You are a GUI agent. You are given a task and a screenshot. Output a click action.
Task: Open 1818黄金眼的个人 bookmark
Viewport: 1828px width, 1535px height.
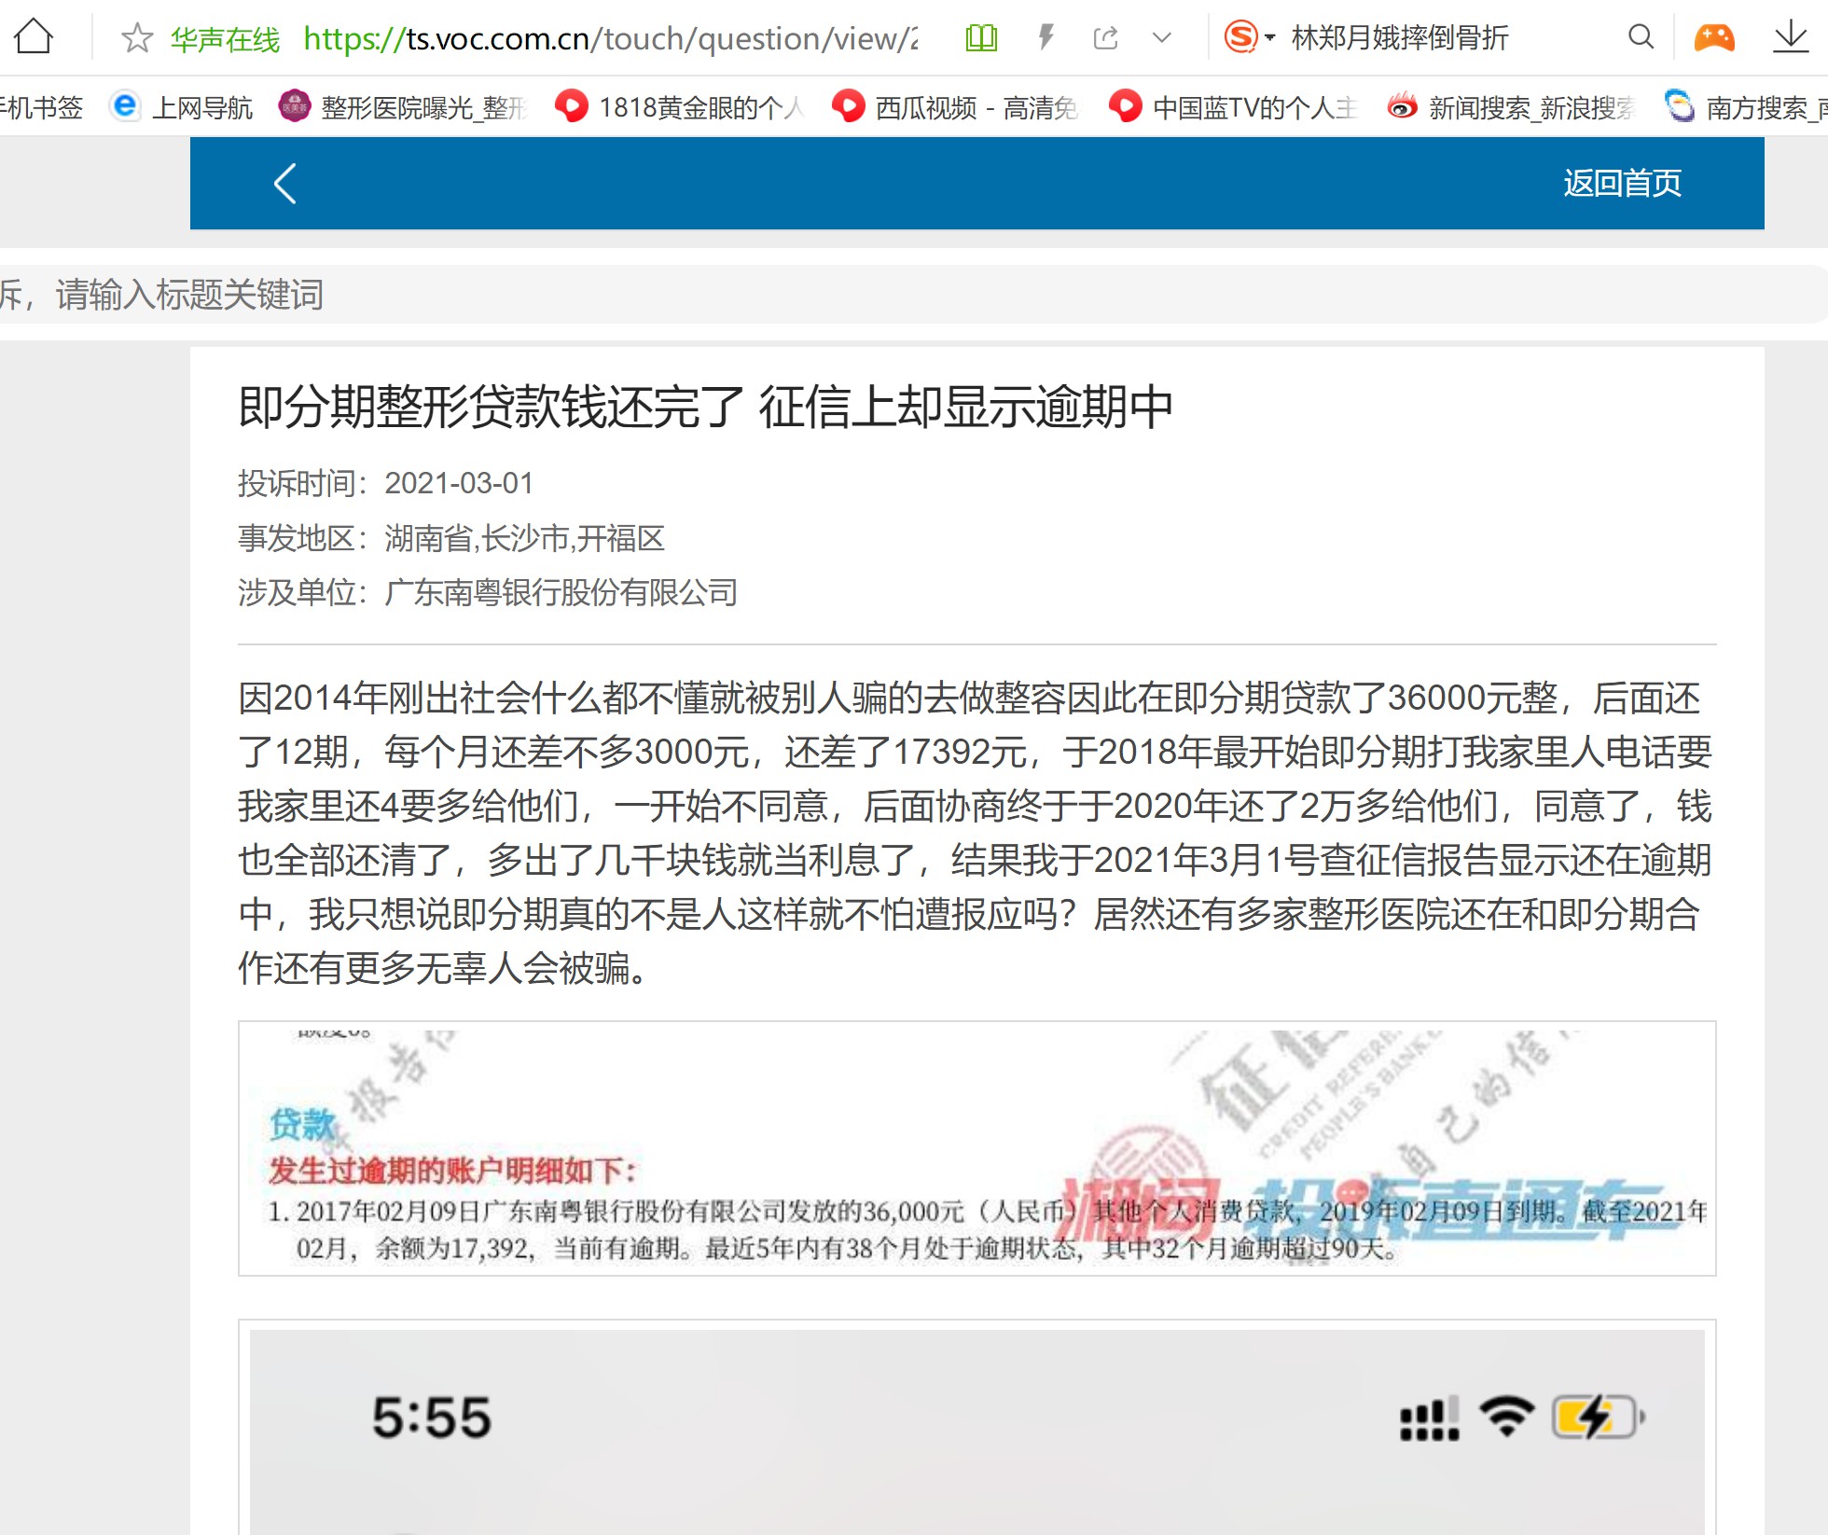679,107
